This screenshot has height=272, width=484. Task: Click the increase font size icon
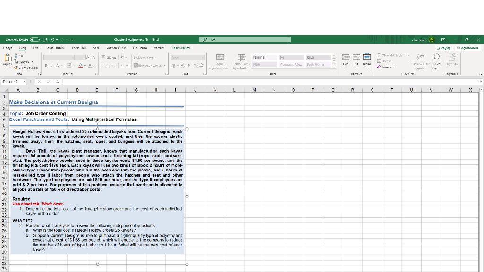[88, 57]
